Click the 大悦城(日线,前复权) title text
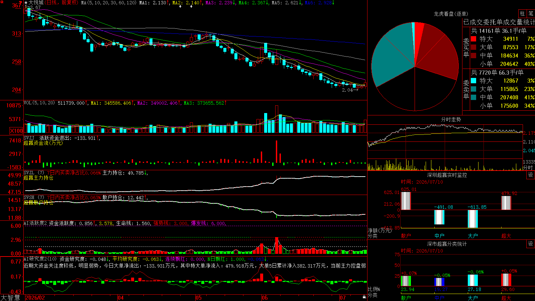 (53, 3)
